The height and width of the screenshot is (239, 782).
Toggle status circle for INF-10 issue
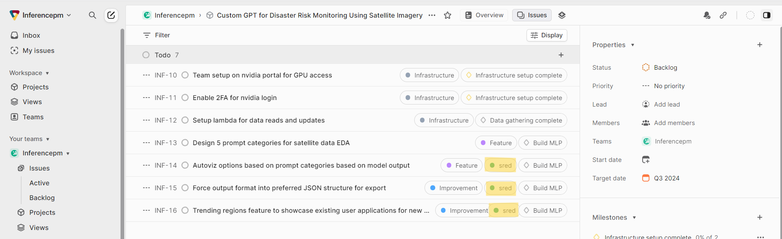click(185, 75)
